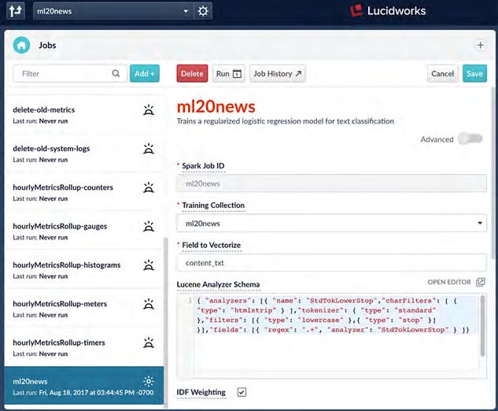The image size is (498, 411).
Task: Click the plus icon in Jobs header
Action: pyautogui.click(x=480, y=46)
